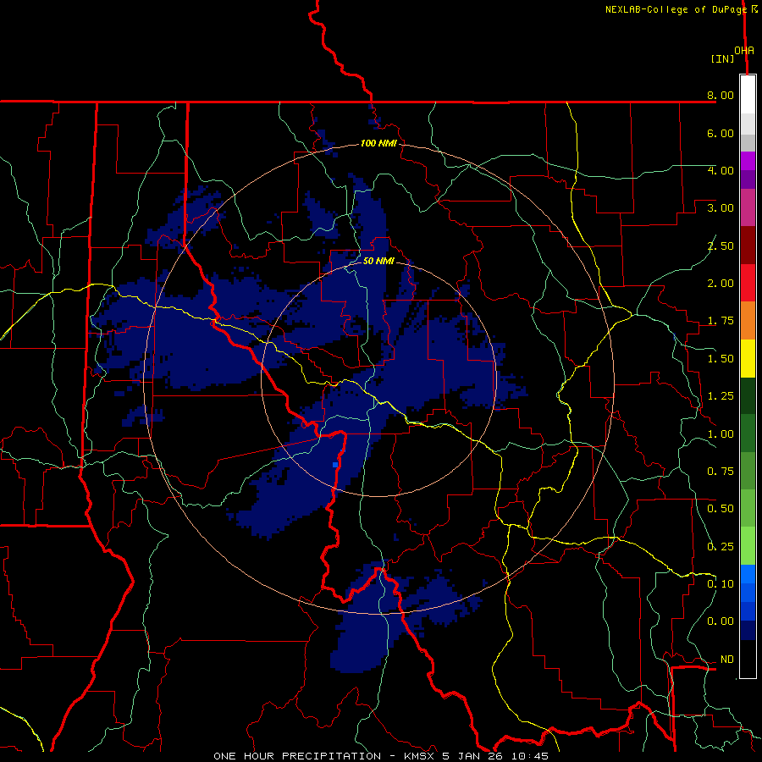Screen dimensions: 762x762
Task: Click the 4.00 legend value
Action: (721, 170)
